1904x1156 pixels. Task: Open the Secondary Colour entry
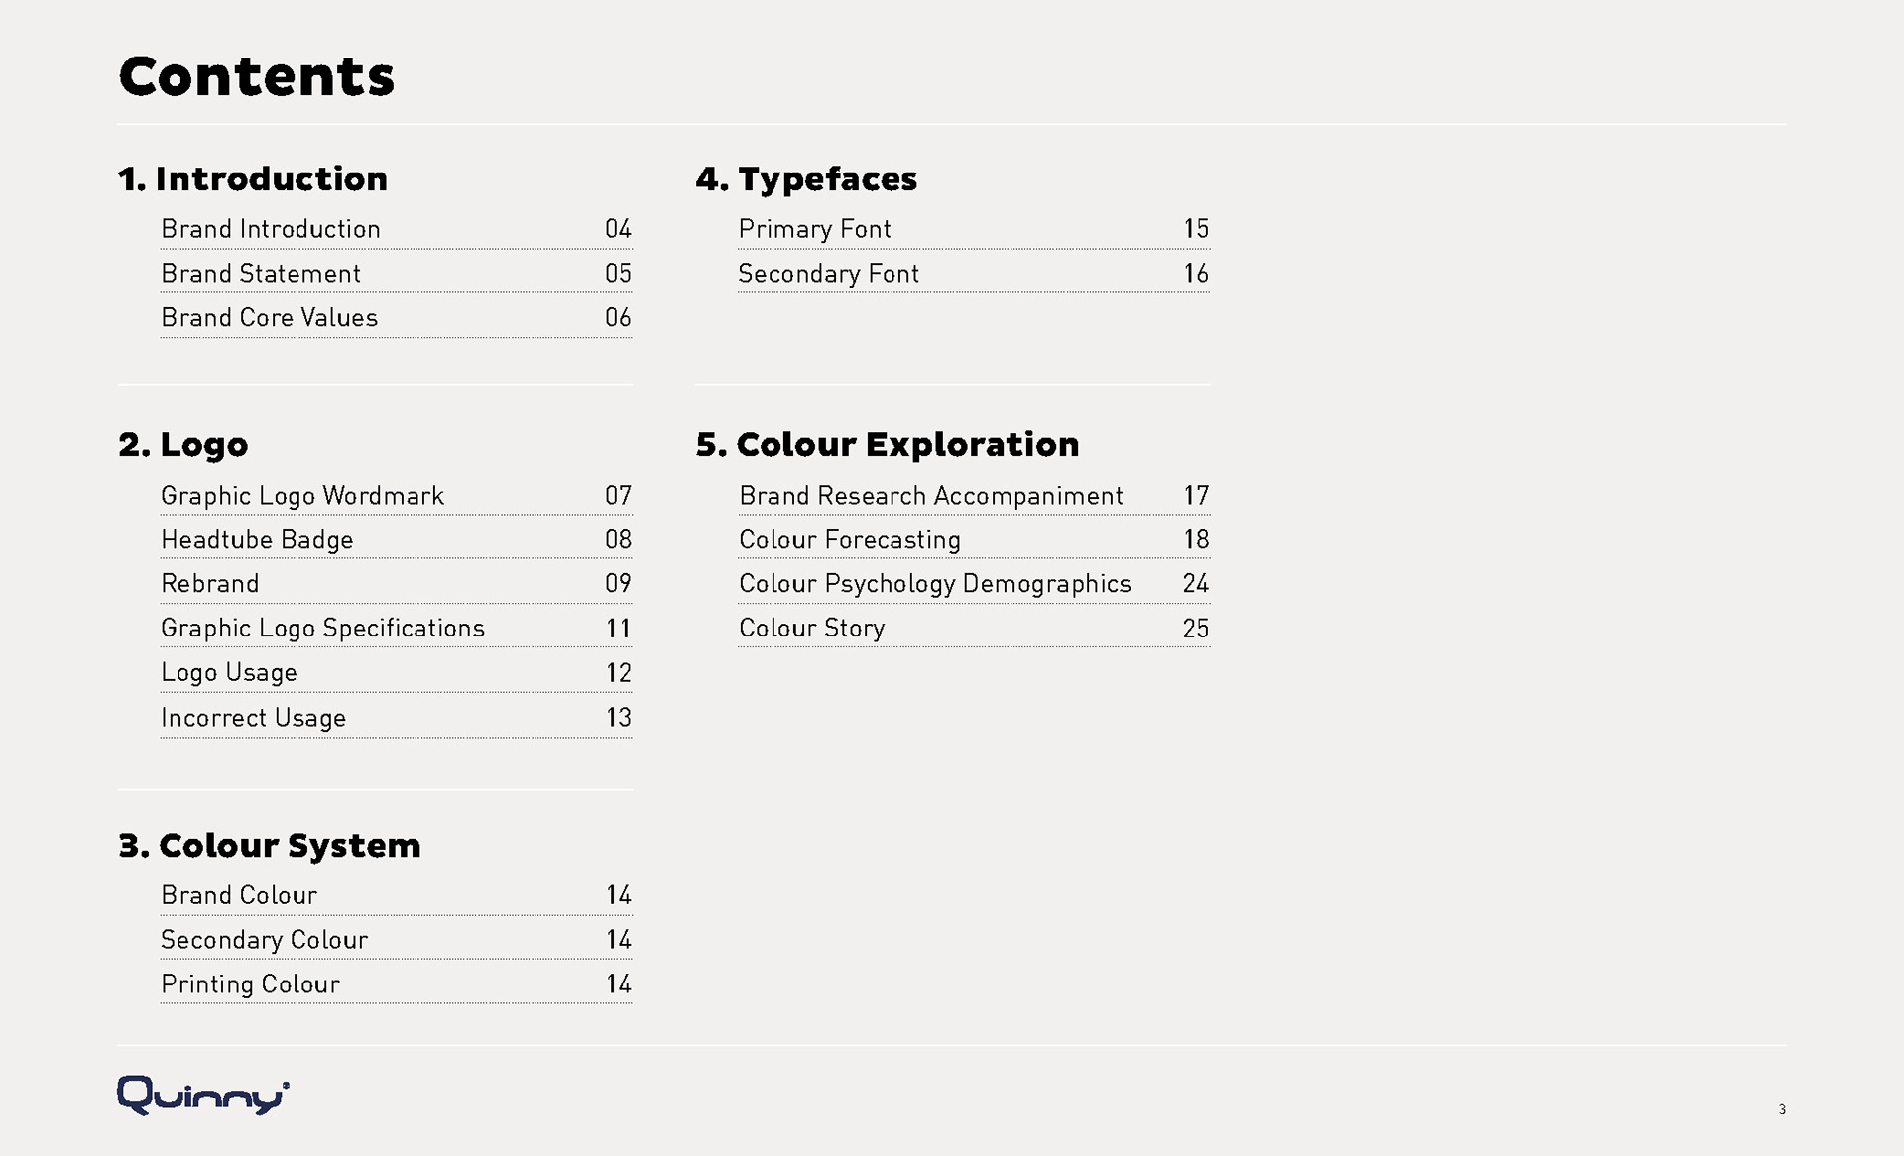pos(265,940)
